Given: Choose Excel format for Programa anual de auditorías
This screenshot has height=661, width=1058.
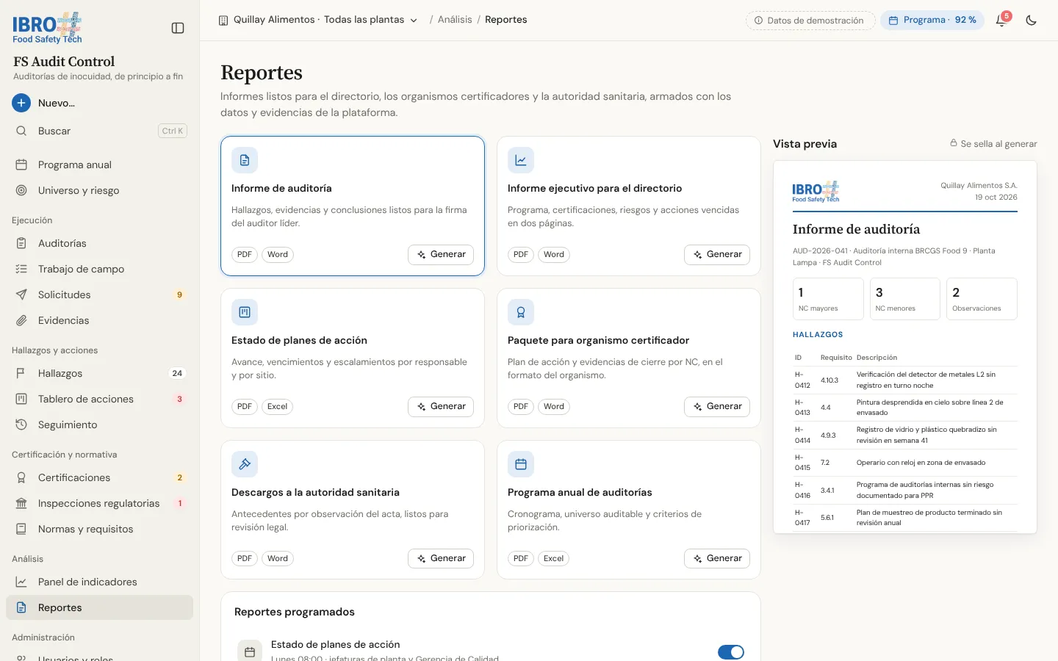Looking at the screenshot, I should coord(554,559).
